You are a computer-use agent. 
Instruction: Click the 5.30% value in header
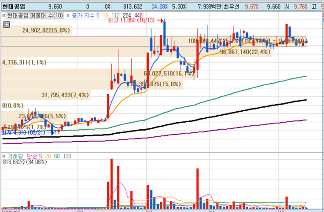pyautogui.click(x=179, y=7)
